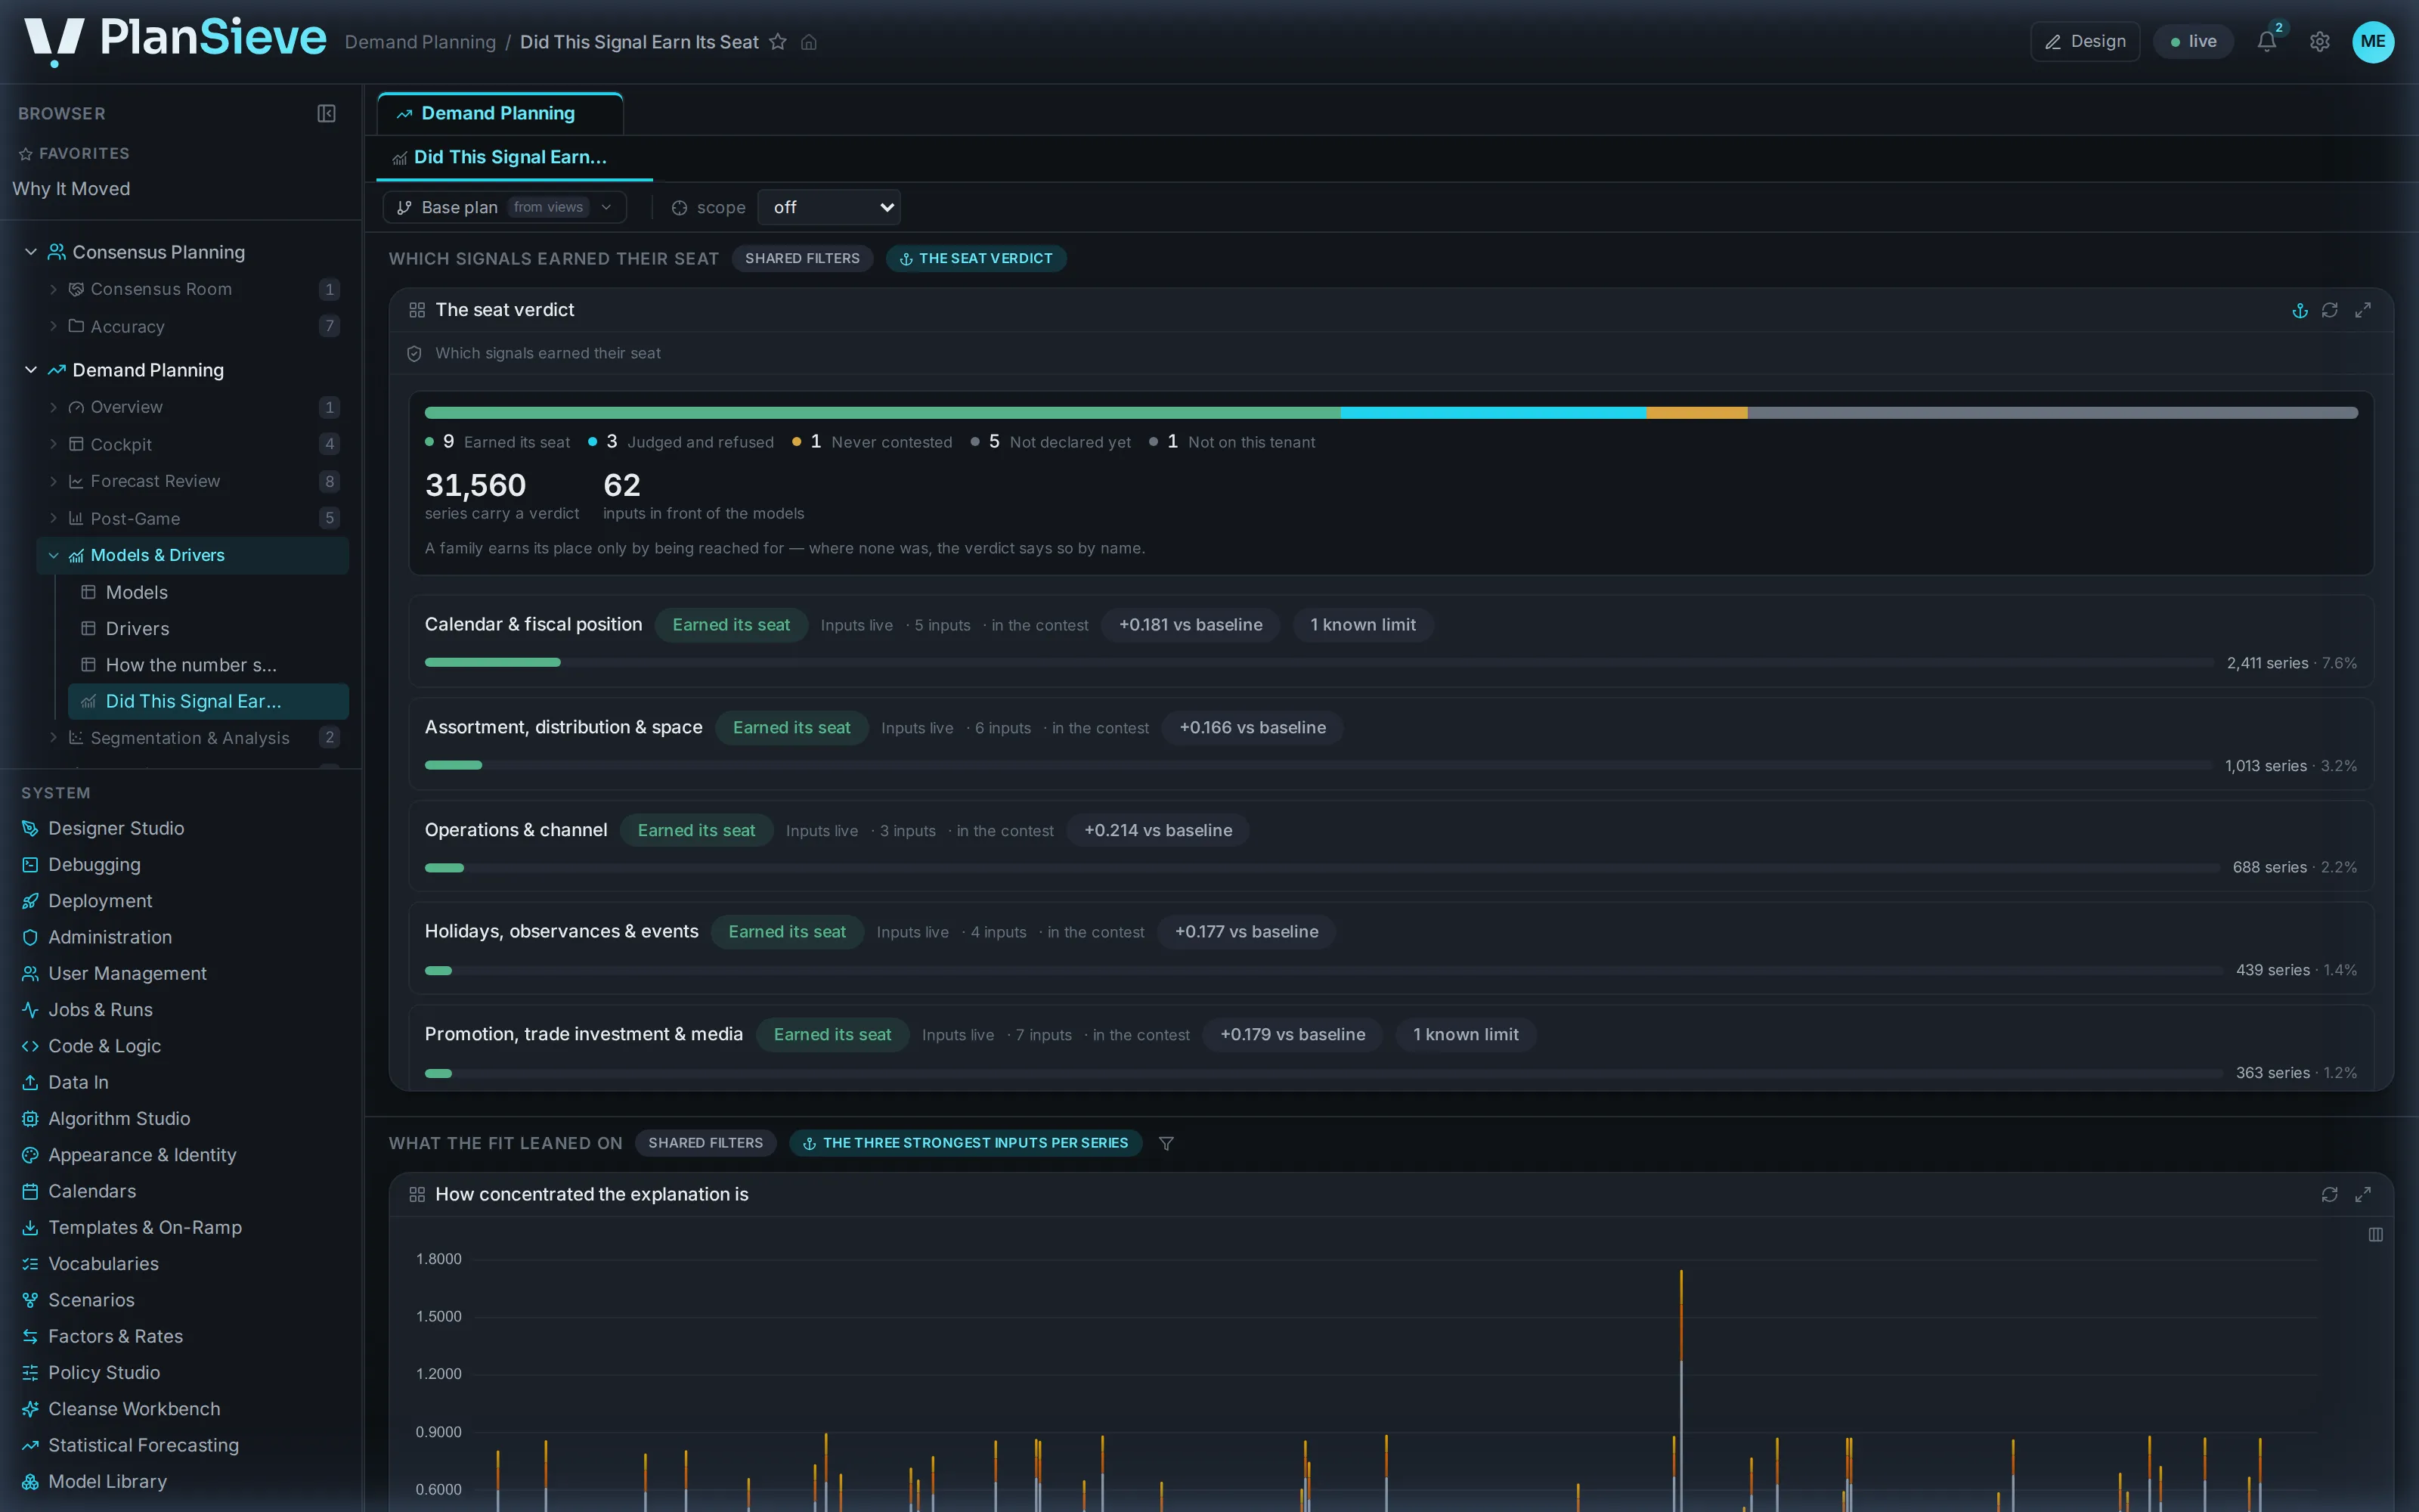Image resolution: width=2419 pixels, height=1512 pixels.
Task: Collapse the Models & Drivers node
Action: [x=53, y=555]
